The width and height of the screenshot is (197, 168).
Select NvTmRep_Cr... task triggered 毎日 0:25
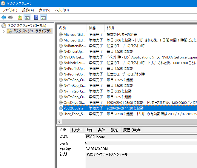pos(128,91)
